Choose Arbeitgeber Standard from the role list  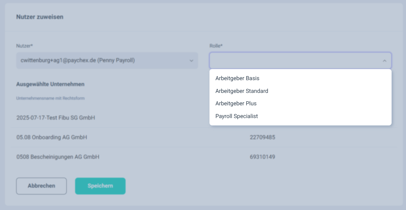point(242,91)
